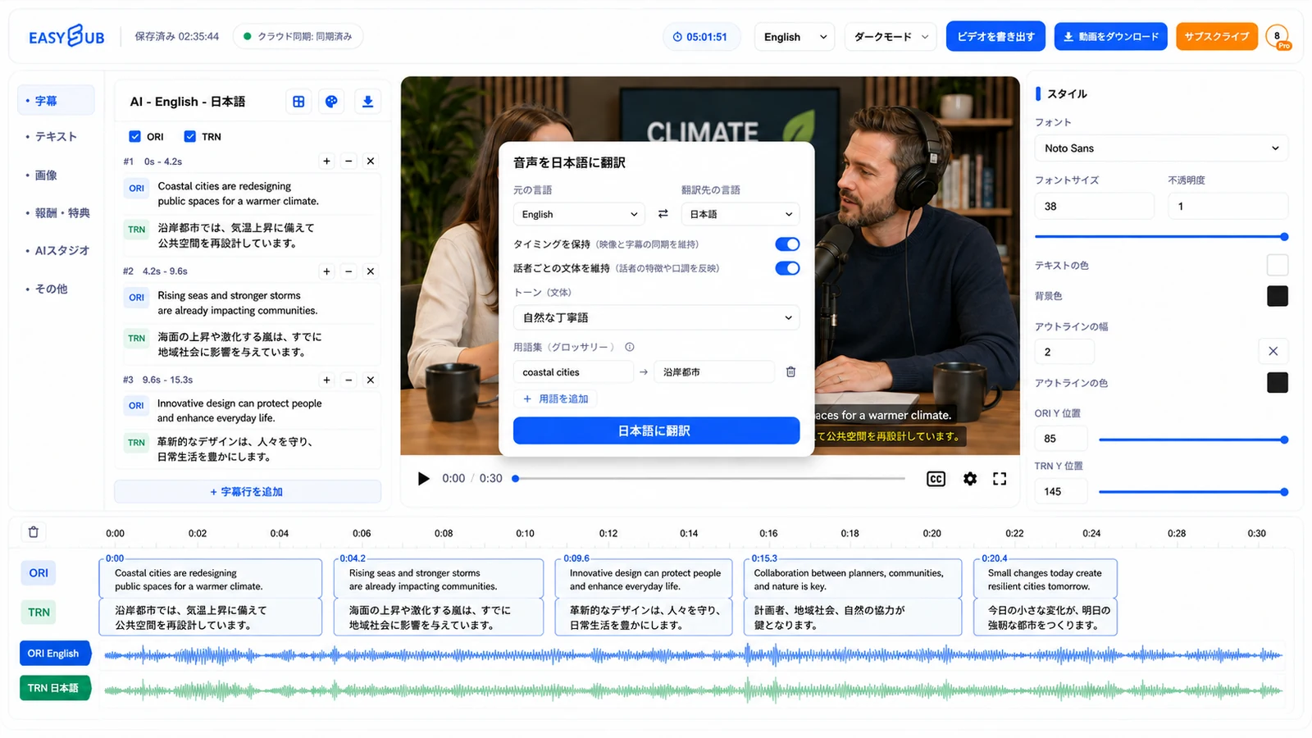
Task: Click the font size field showing 38
Action: (1094, 207)
